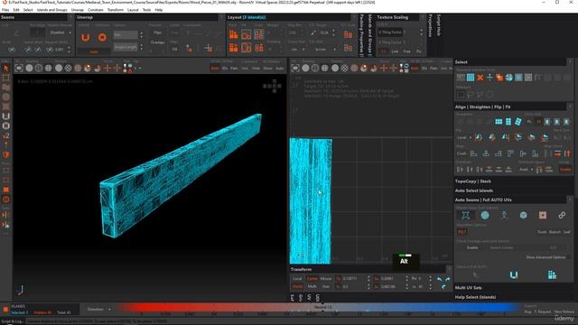Click the chain link icon in Auto Seams

coord(562,215)
